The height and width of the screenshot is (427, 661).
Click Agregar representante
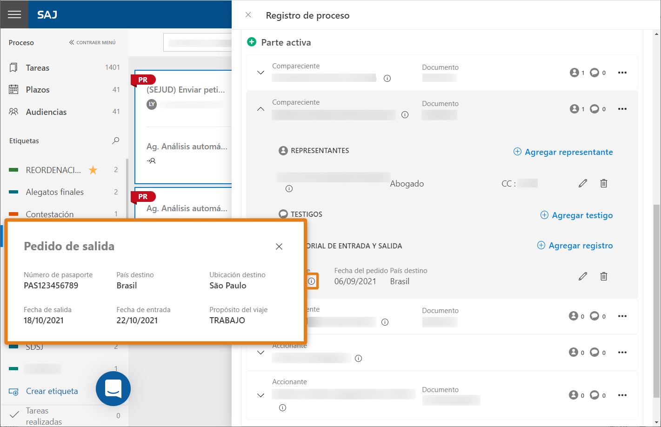click(x=563, y=152)
